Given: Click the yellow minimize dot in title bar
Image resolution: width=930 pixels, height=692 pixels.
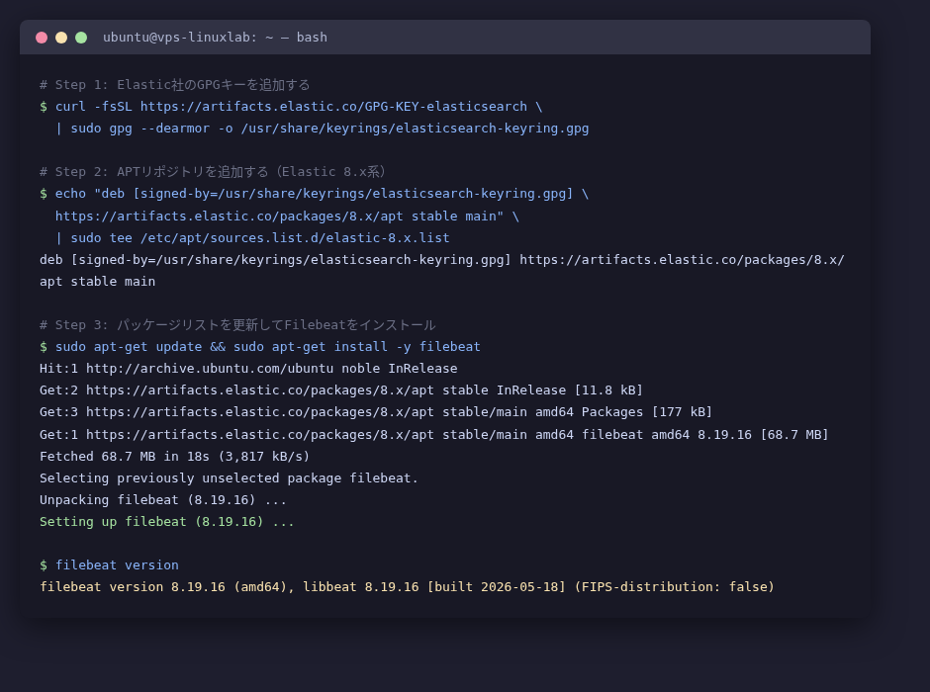Looking at the screenshot, I should pyautogui.click(x=61, y=38).
